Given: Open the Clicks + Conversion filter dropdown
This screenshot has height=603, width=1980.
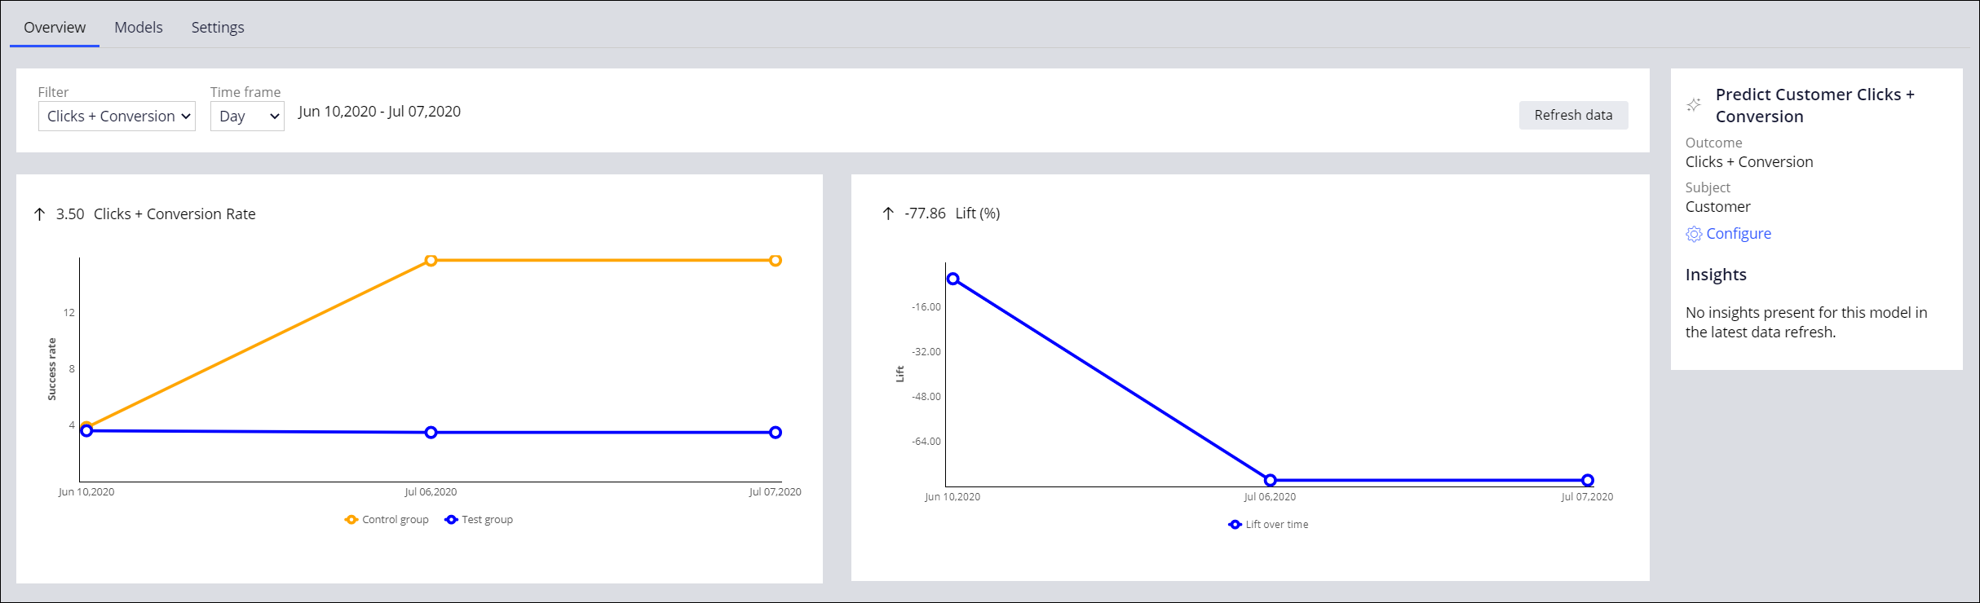Looking at the screenshot, I should click(117, 117).
